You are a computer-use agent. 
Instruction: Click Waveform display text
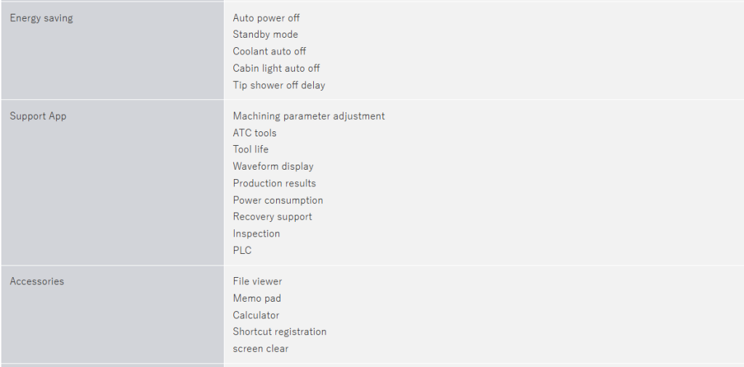coord(273,166)
